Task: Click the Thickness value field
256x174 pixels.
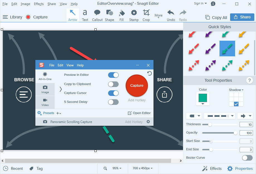Action: [x=246, y=124]
